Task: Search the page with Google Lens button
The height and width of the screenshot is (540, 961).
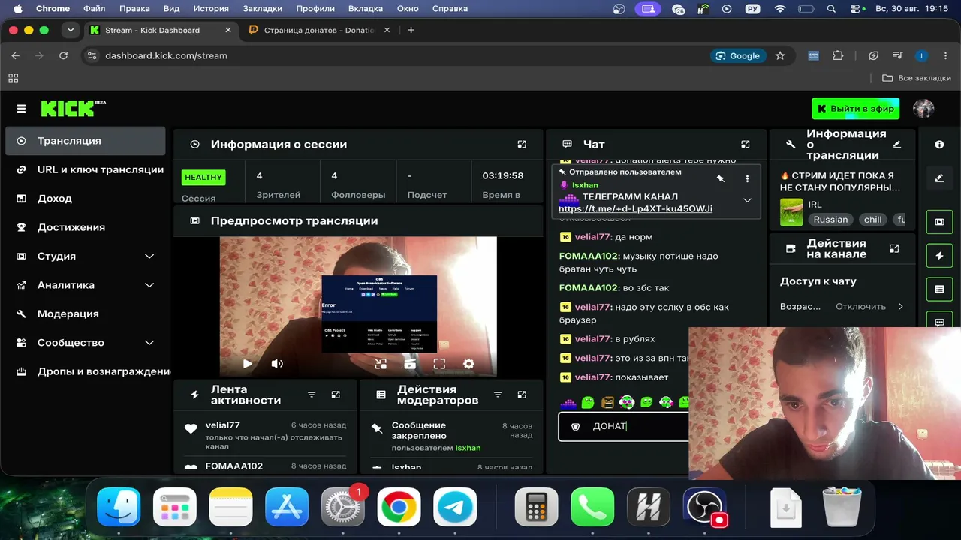Action: tap(737, 55)
